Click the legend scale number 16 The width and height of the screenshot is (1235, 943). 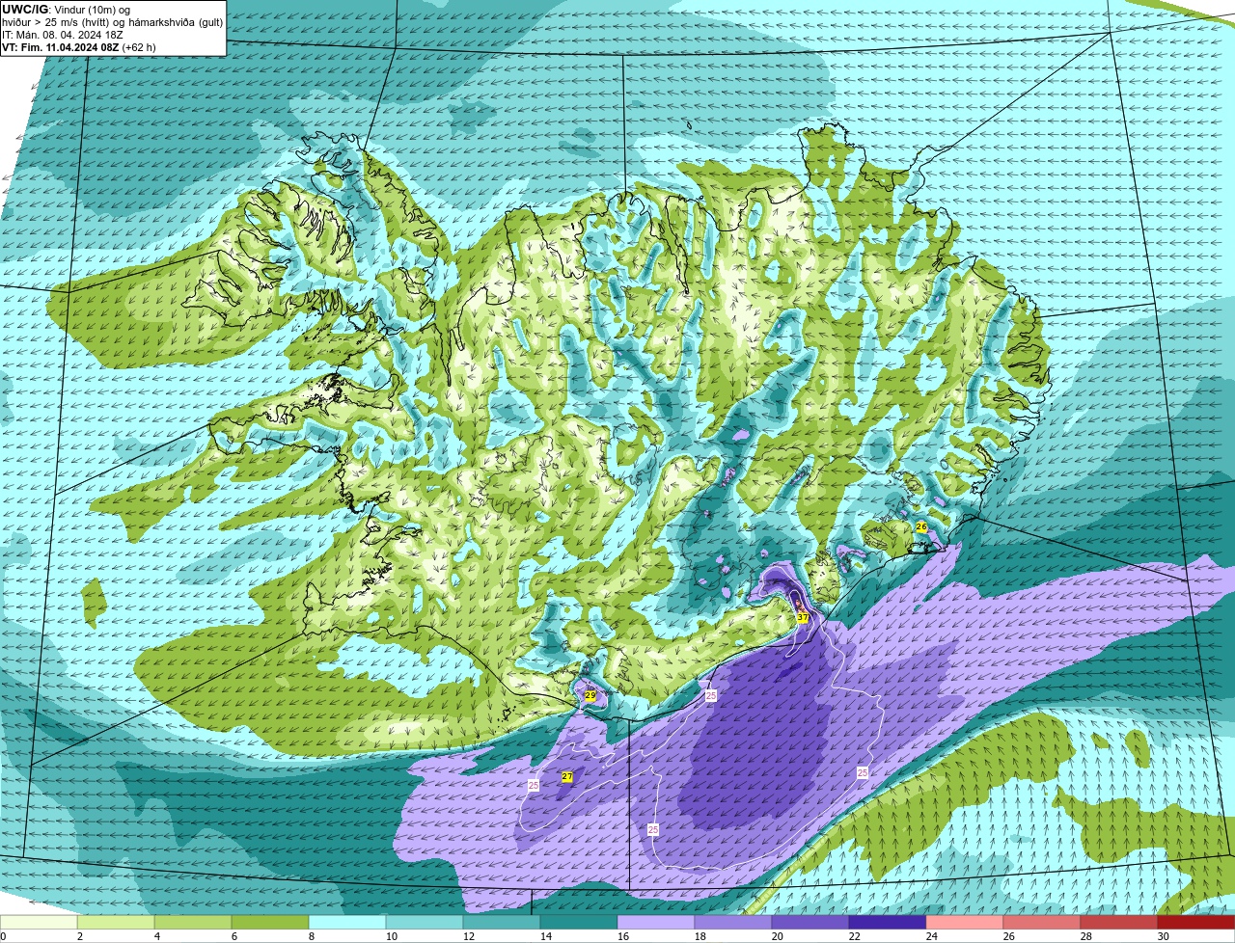[x=623, y=936]
